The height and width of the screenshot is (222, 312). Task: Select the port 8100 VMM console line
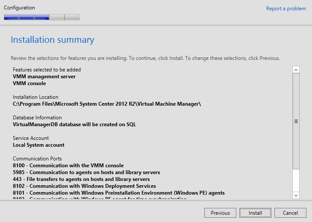coord(68,166)
